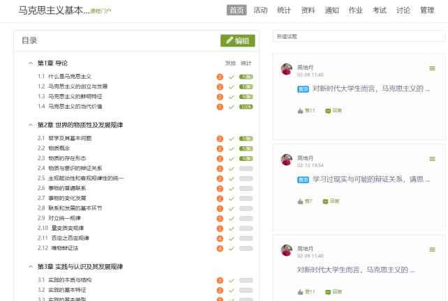Click orange badge for 2.8 联系和发展的基本环节

click(x=220, y=208)
